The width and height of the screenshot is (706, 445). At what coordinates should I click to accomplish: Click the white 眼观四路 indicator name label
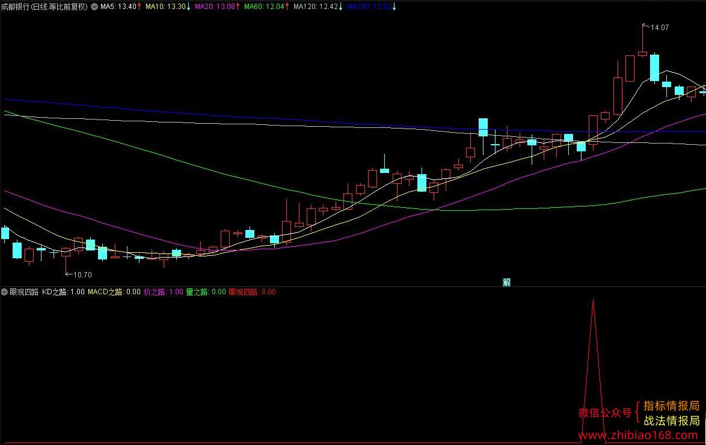tap(24, 292)
